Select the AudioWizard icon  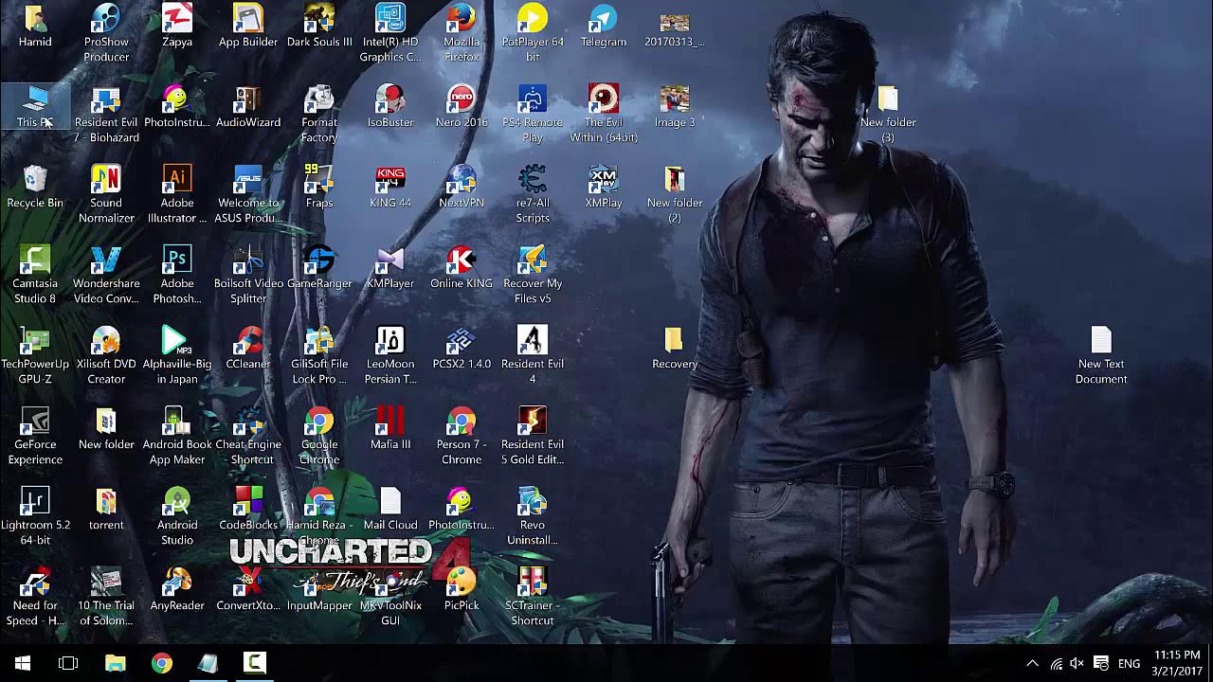pyautogui.click(x=248, y=106)
